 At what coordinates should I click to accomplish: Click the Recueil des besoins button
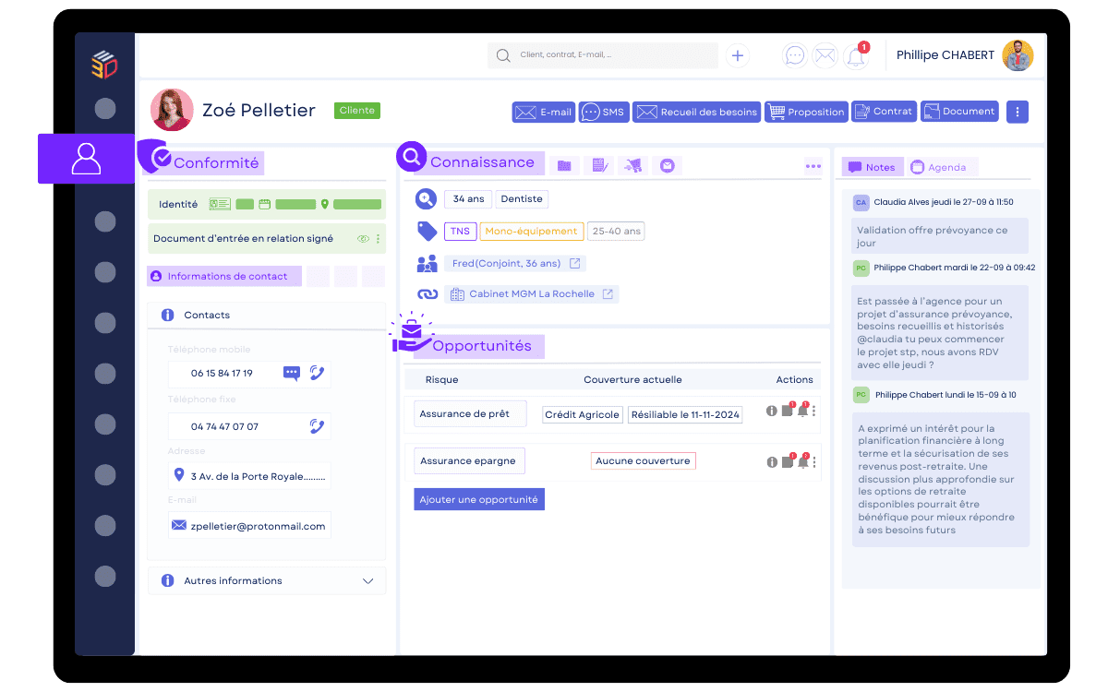tap(705, 112)
